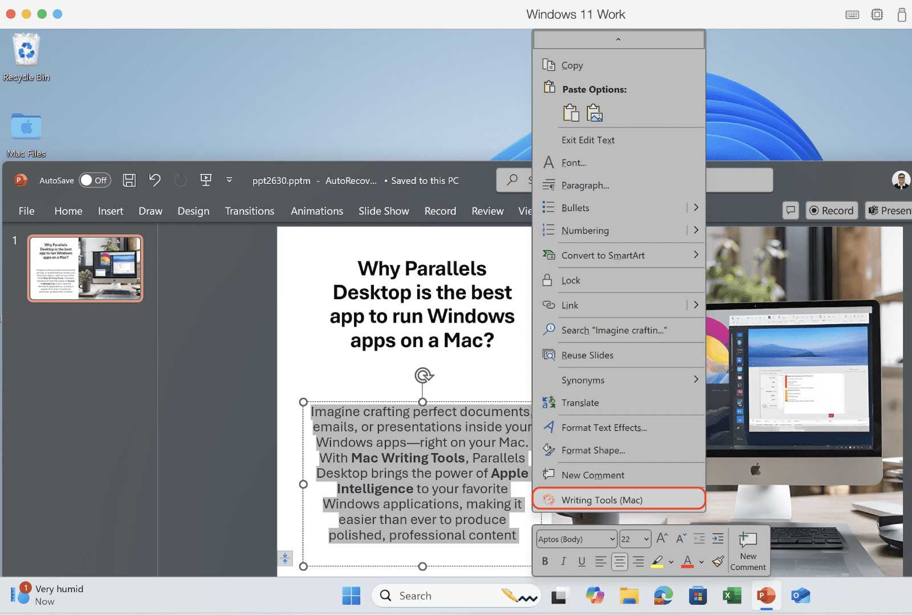Enable left text alignment
The image size is (912, 615).
click(x=600, y=561)
